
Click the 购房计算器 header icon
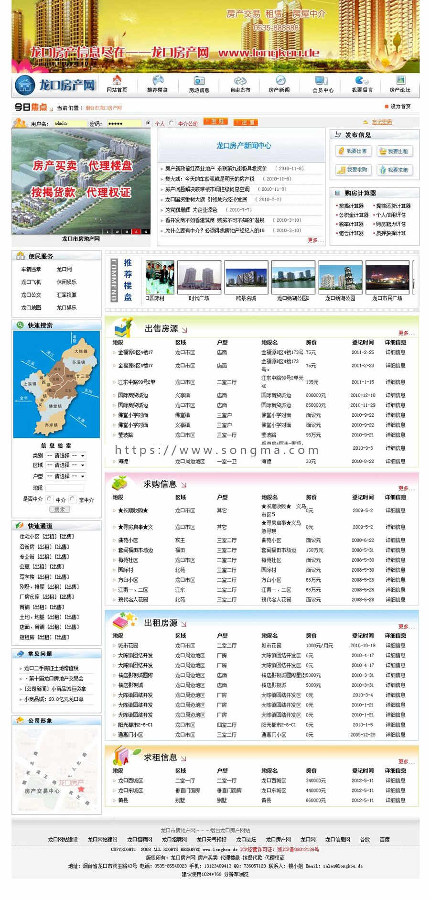coord(338,193)
